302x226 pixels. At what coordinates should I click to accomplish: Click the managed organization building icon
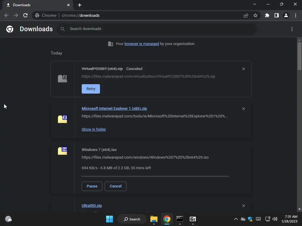[x=111, y=44]
